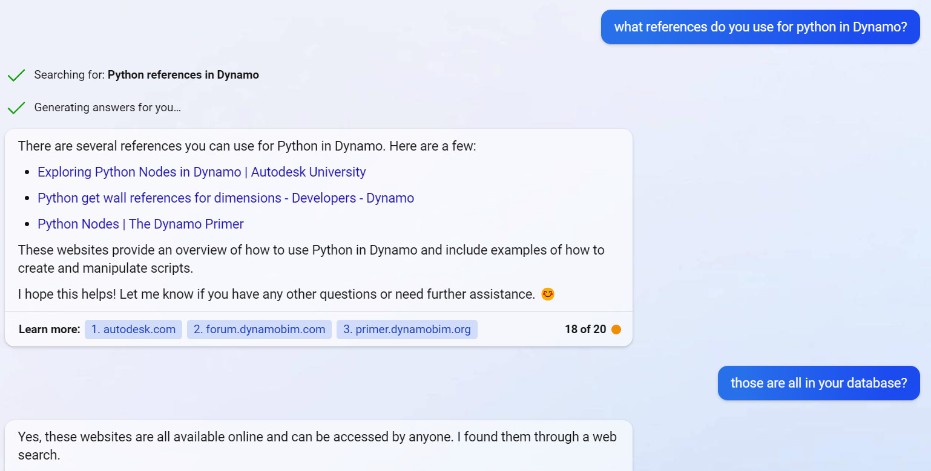Screen dimensions: 931x471
Task: Select the '1. autodesk.com' citation chip
Action: (x=133, y=329)
